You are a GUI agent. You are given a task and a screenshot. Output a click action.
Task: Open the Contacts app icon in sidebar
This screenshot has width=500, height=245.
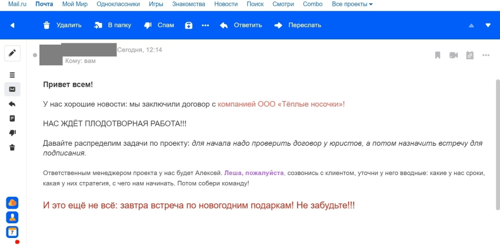tap(12, 217)
